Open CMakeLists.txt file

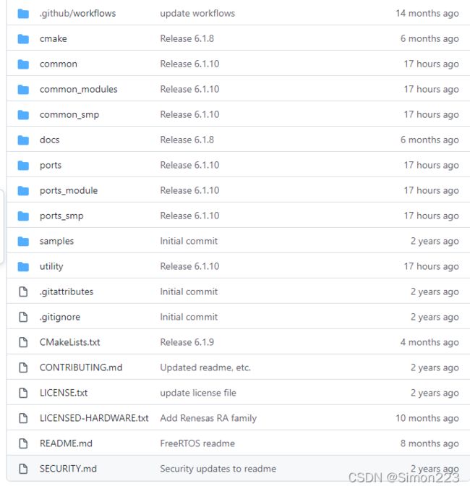70,342
